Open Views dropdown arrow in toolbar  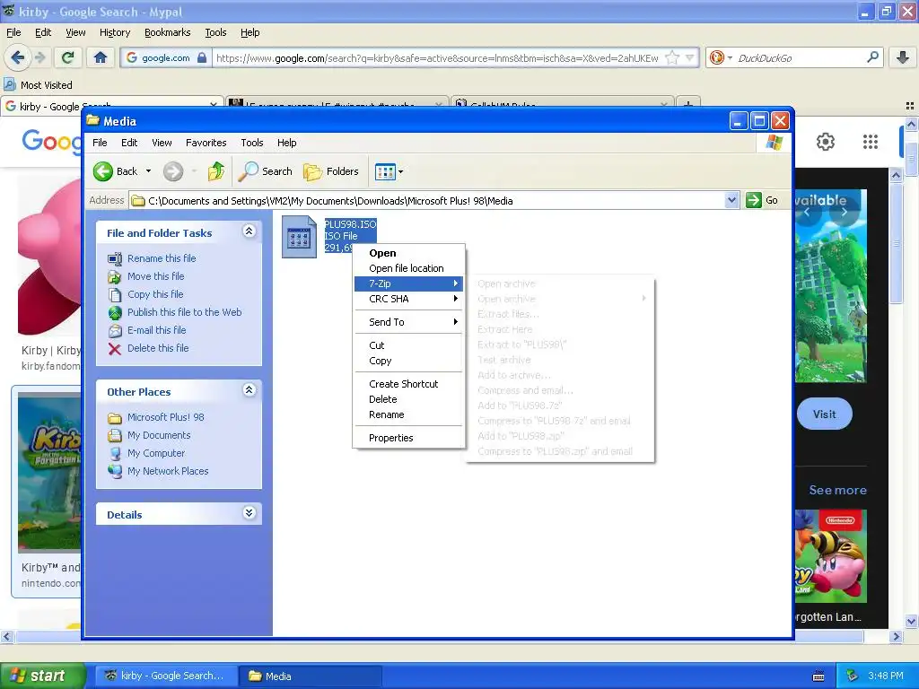401,172
